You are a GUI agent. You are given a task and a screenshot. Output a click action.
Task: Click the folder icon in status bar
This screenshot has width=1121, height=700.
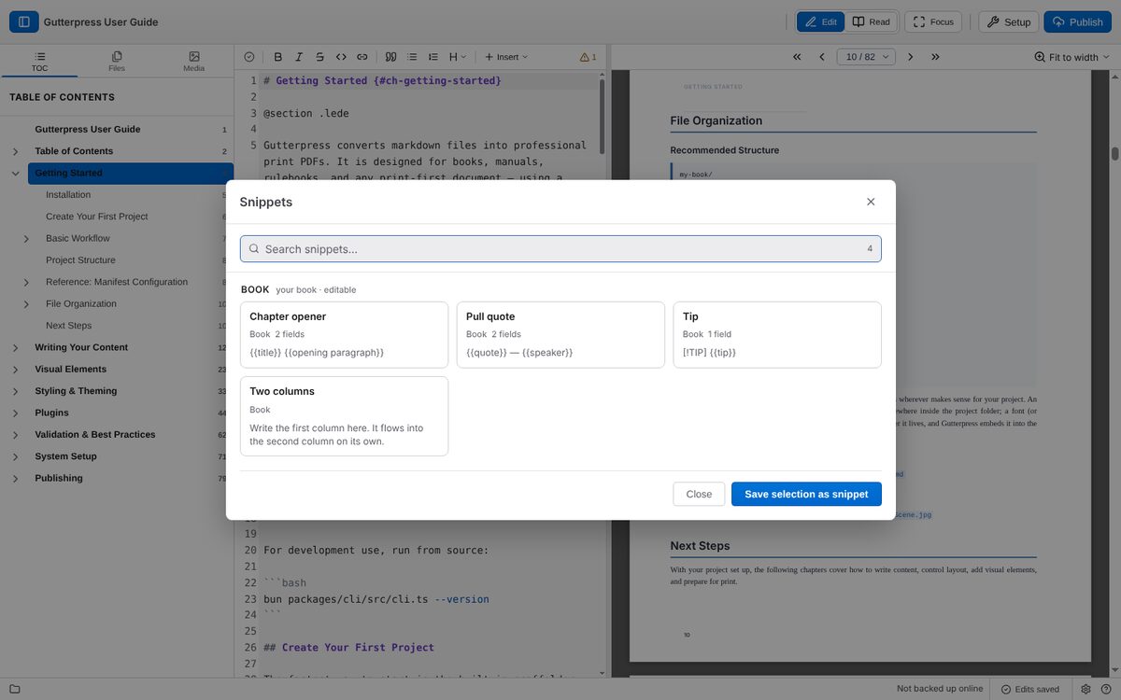(14, 689)
